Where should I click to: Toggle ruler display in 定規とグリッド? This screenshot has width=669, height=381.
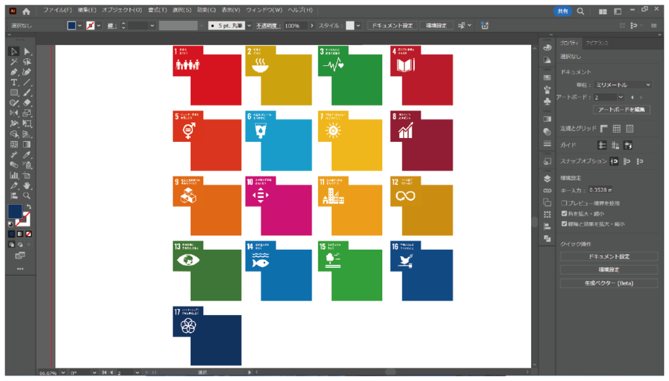tap(604, 129)
